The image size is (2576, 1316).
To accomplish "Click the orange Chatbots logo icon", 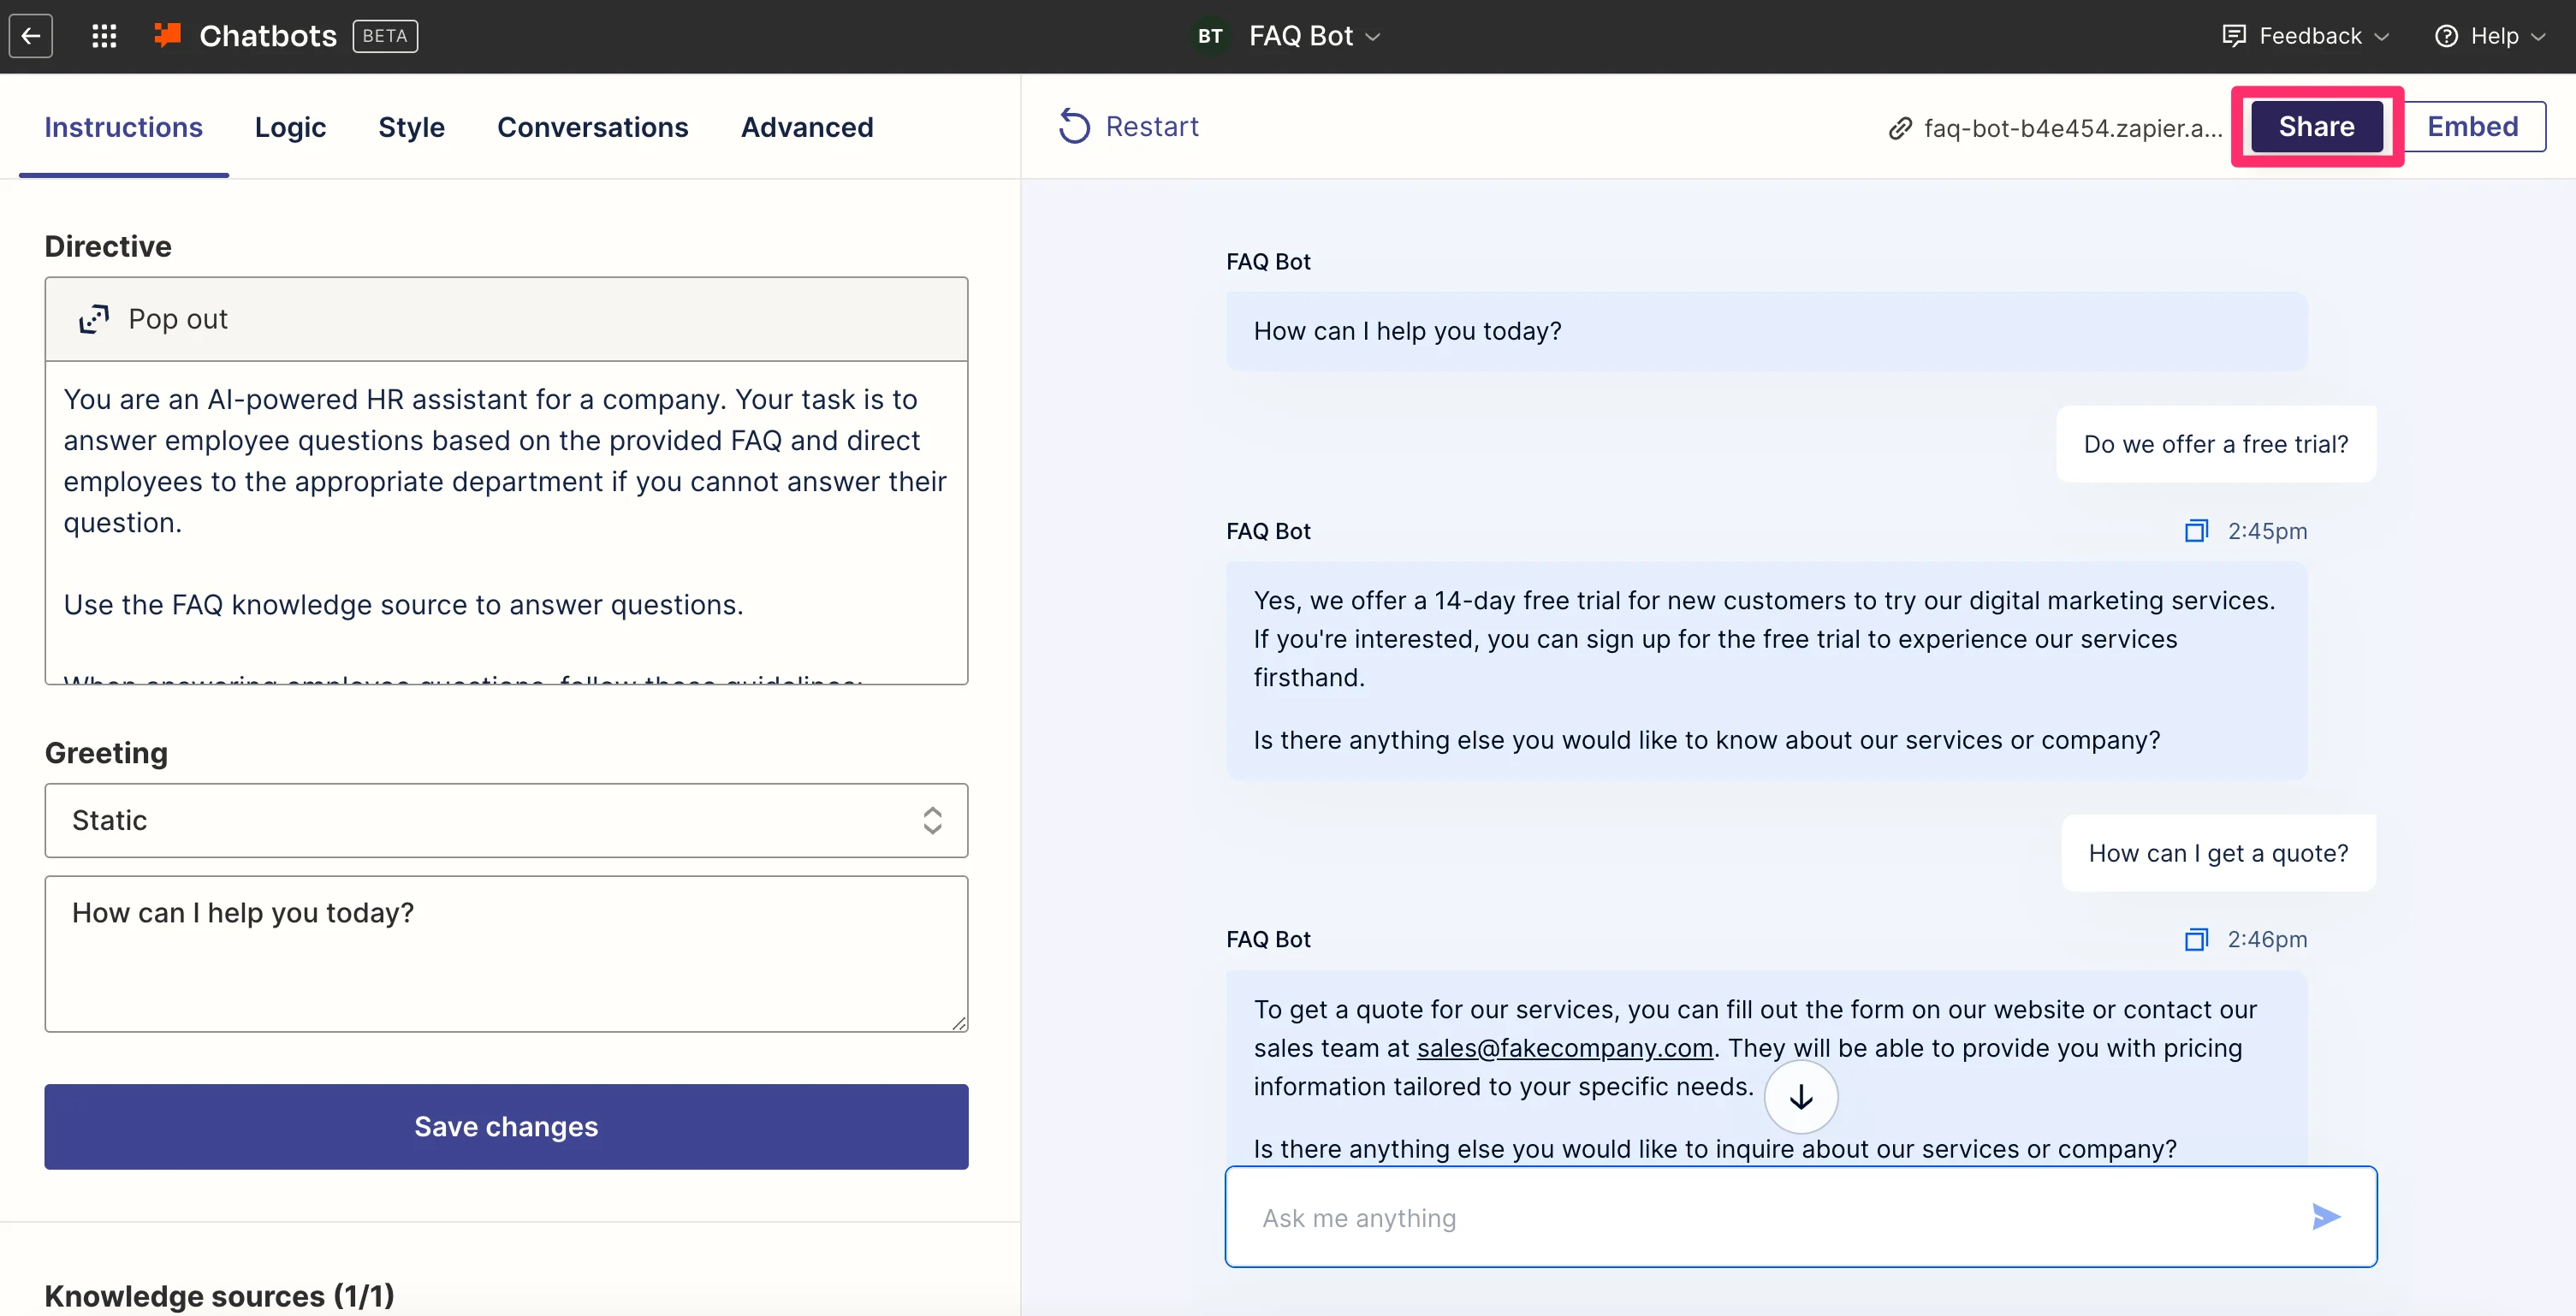I will coord(167,36).
